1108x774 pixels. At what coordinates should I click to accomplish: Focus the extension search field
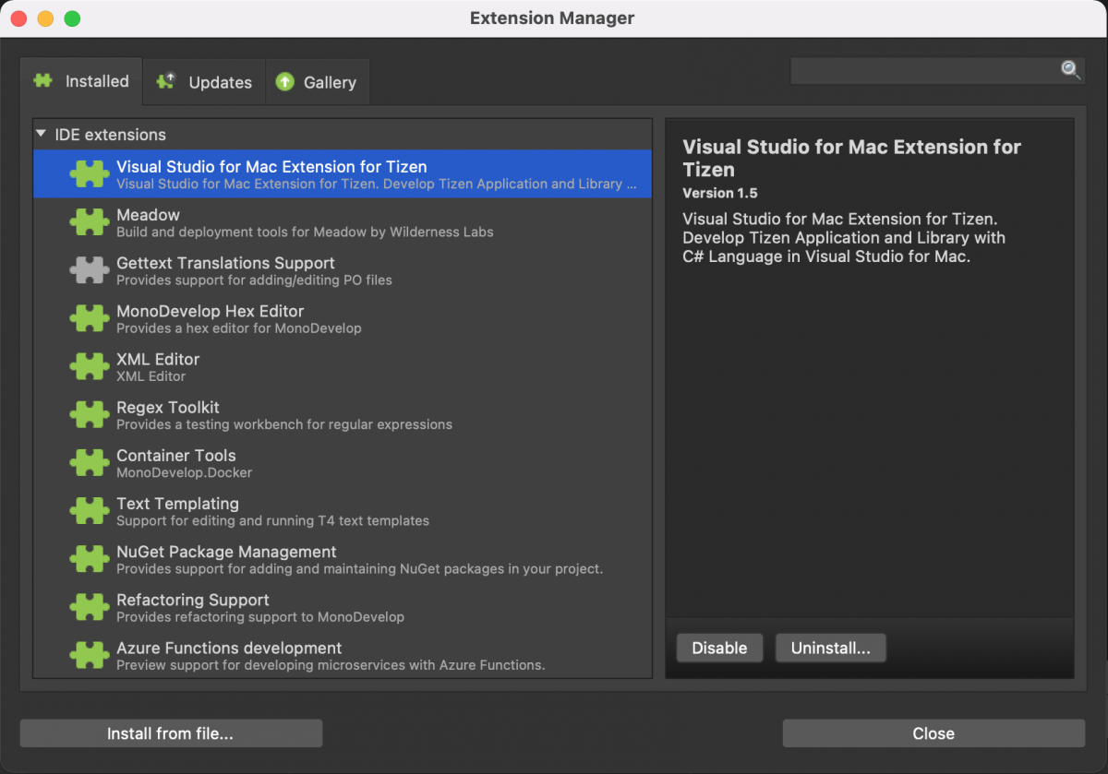click(x=923, y=71)
